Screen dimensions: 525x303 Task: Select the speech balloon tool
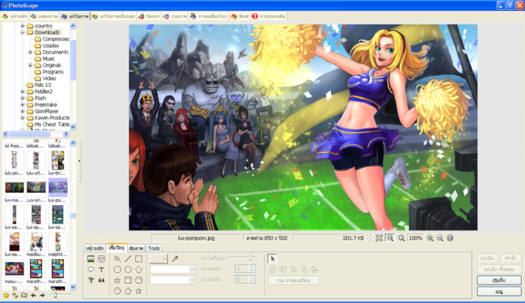pyautogui.click(x=91, y=269)
